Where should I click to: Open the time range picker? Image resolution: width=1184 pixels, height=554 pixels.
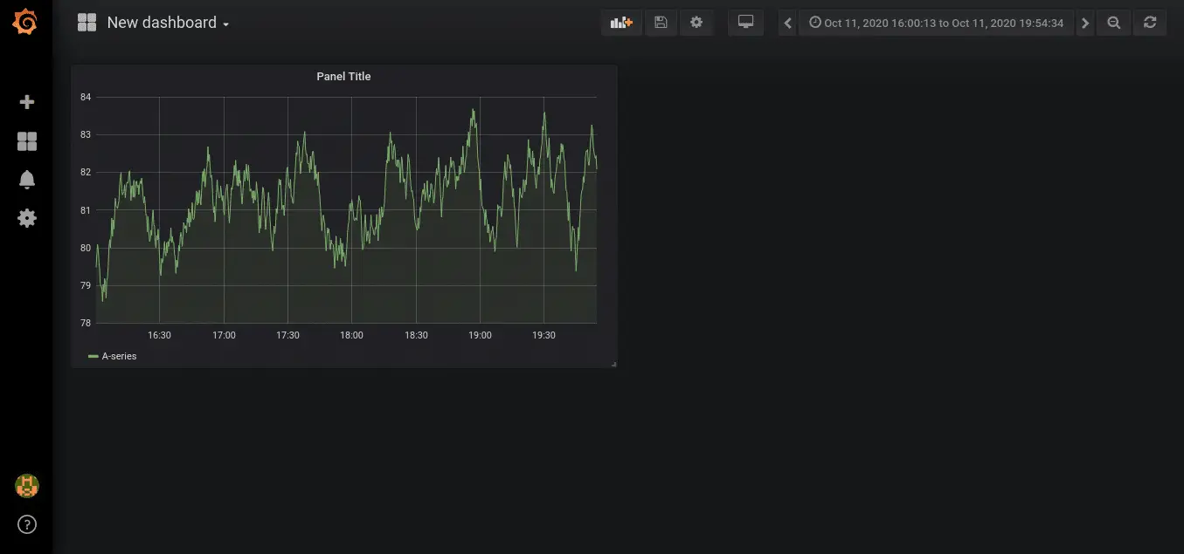936,22
